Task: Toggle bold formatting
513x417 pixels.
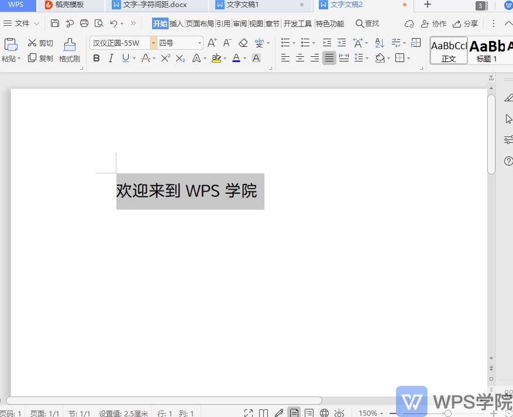Action: tap(96, 58)
